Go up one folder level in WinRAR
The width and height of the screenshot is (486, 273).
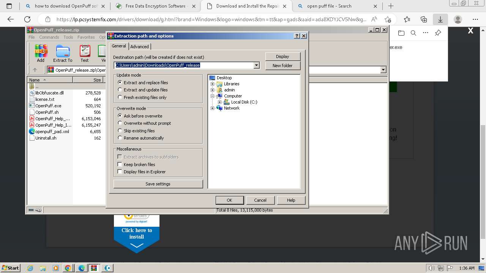tap(35, 70)
